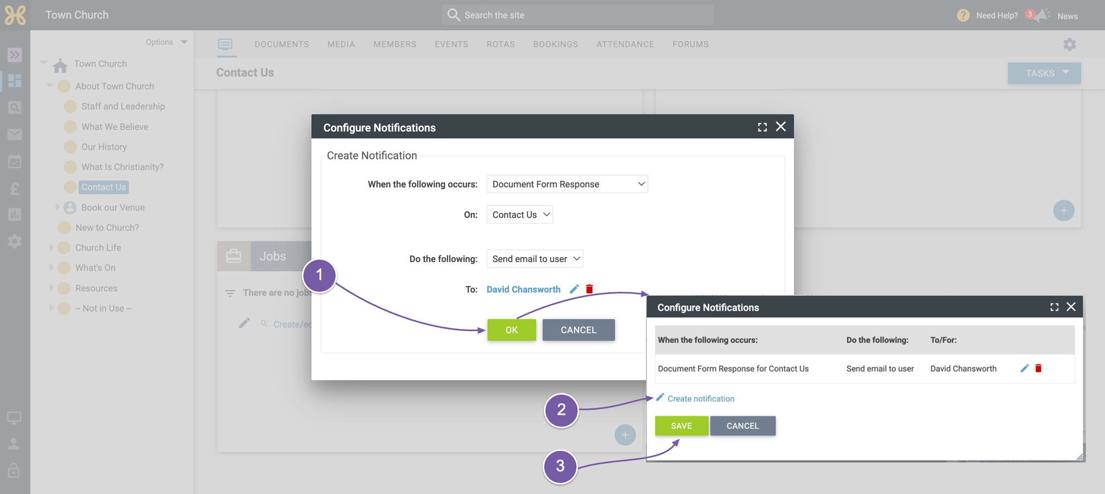Open News megaphone notifications icon
This screenshot has height=494, width=1105.
pyautogui.click(x=1041, y=15)
